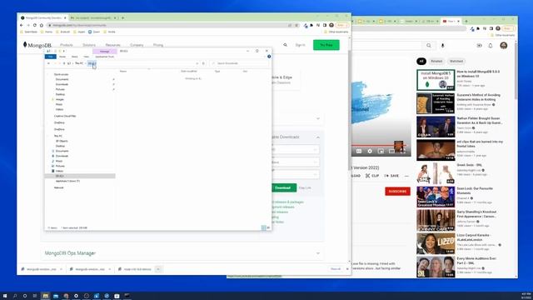Click the File Explorer search box

coord(240,63)
